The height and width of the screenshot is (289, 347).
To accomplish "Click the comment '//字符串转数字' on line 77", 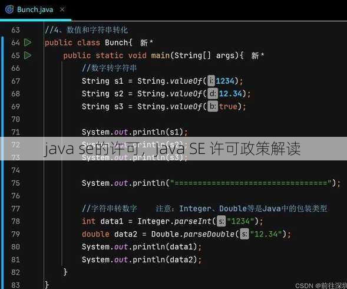I will [110, 209].
